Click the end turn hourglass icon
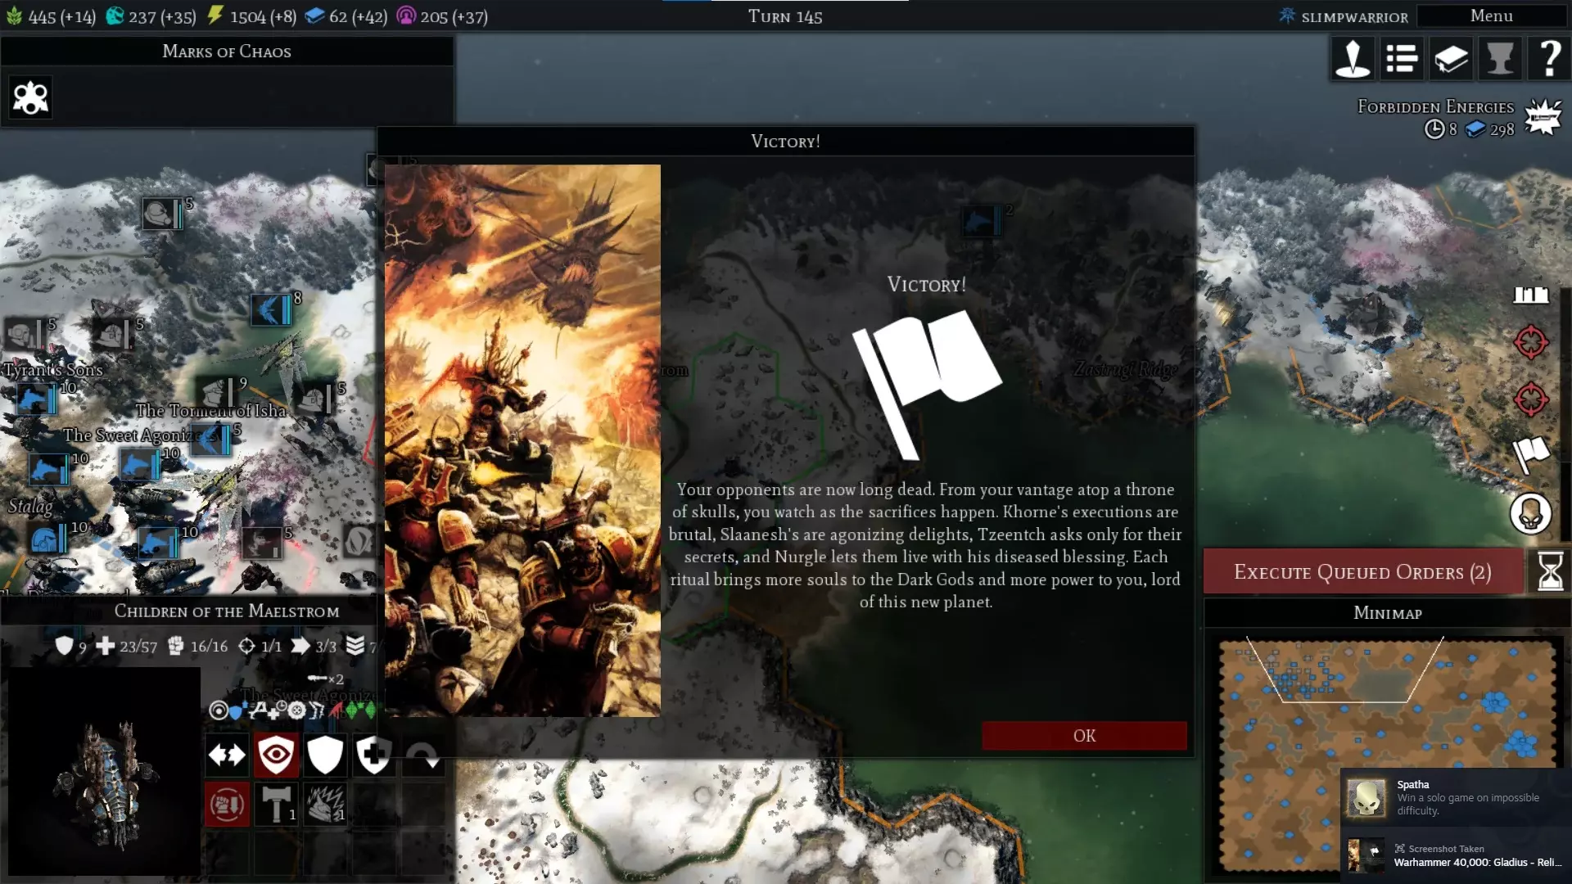Image resolution: width=1572 pixels, height=884 pixels. click(1550, 571)
